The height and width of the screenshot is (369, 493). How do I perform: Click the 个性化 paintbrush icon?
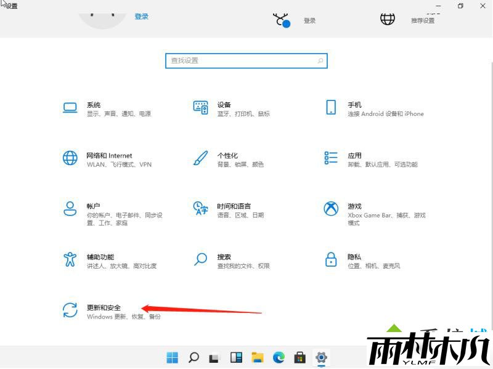(201, 158)
